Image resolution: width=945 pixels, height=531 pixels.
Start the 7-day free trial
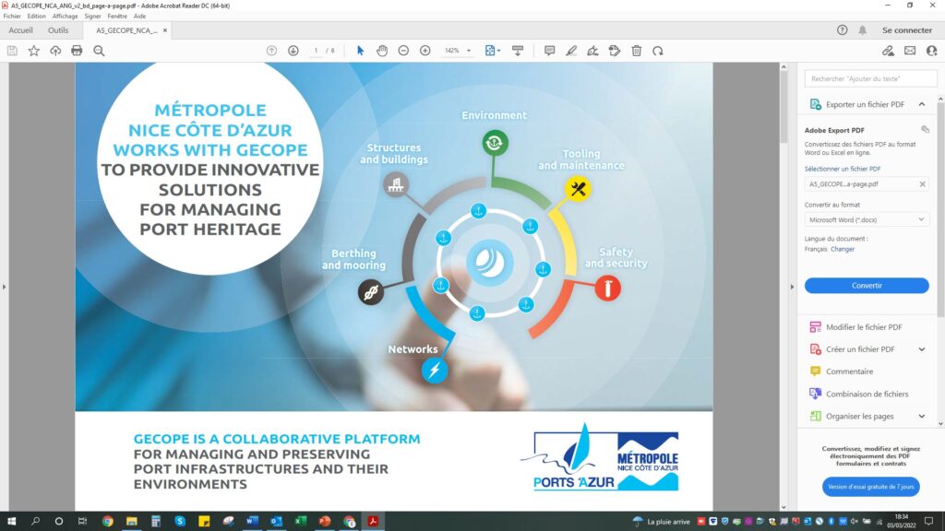871,487
